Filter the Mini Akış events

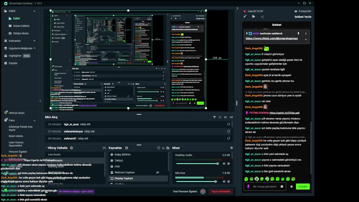point(215,117)
